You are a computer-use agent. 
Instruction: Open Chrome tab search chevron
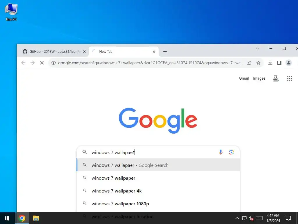258,49
